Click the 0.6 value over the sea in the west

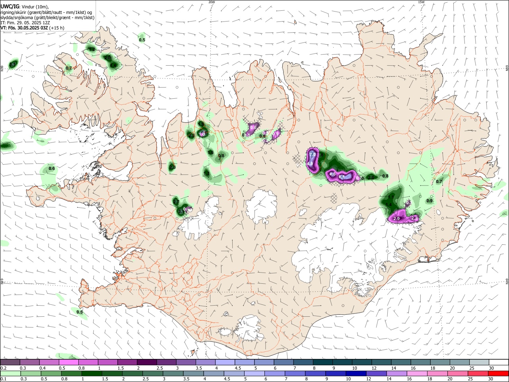coord(52,168)
